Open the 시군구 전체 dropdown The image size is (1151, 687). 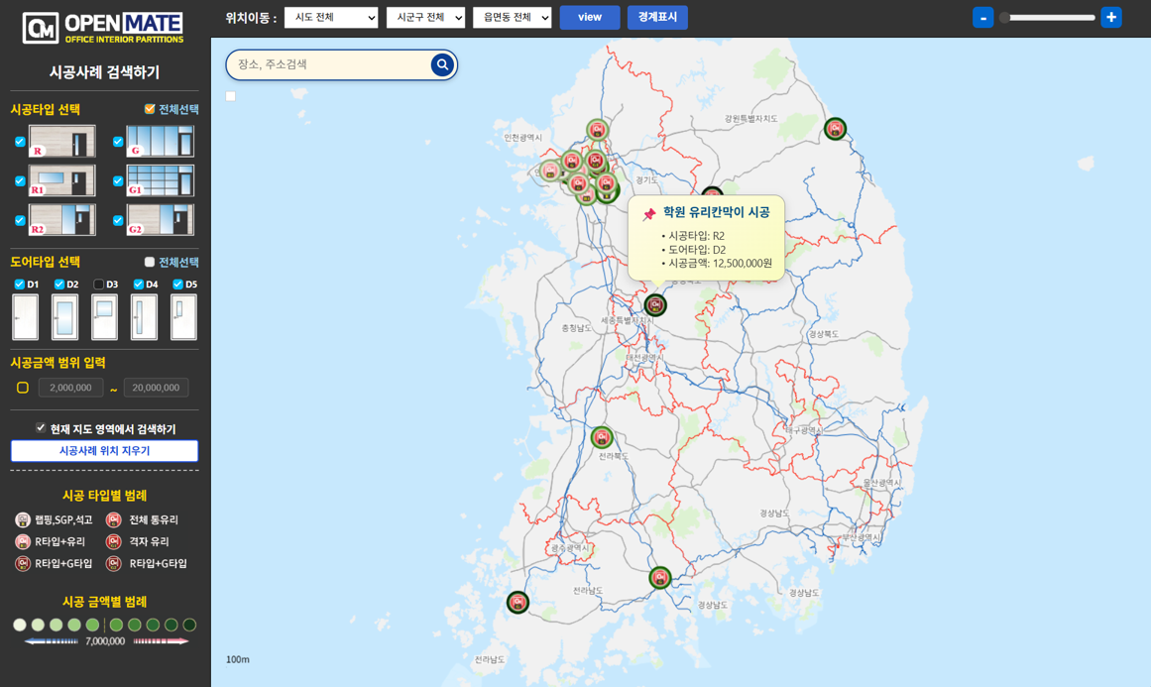[x=425, y=18]
